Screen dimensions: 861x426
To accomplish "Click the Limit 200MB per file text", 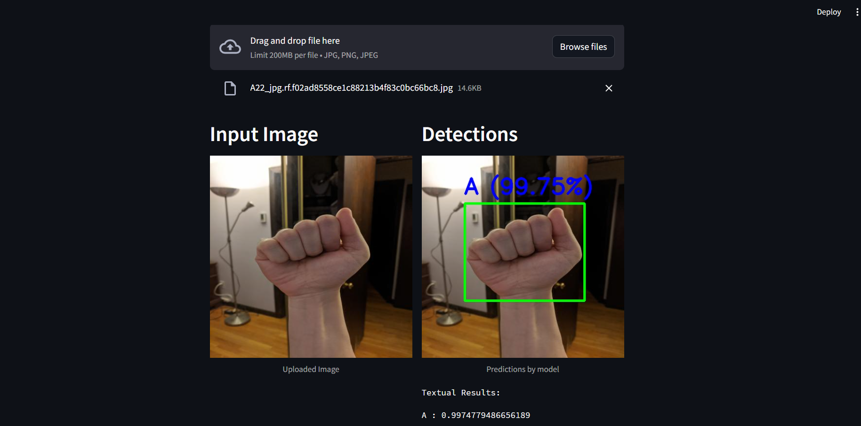I will pos(314,55).
